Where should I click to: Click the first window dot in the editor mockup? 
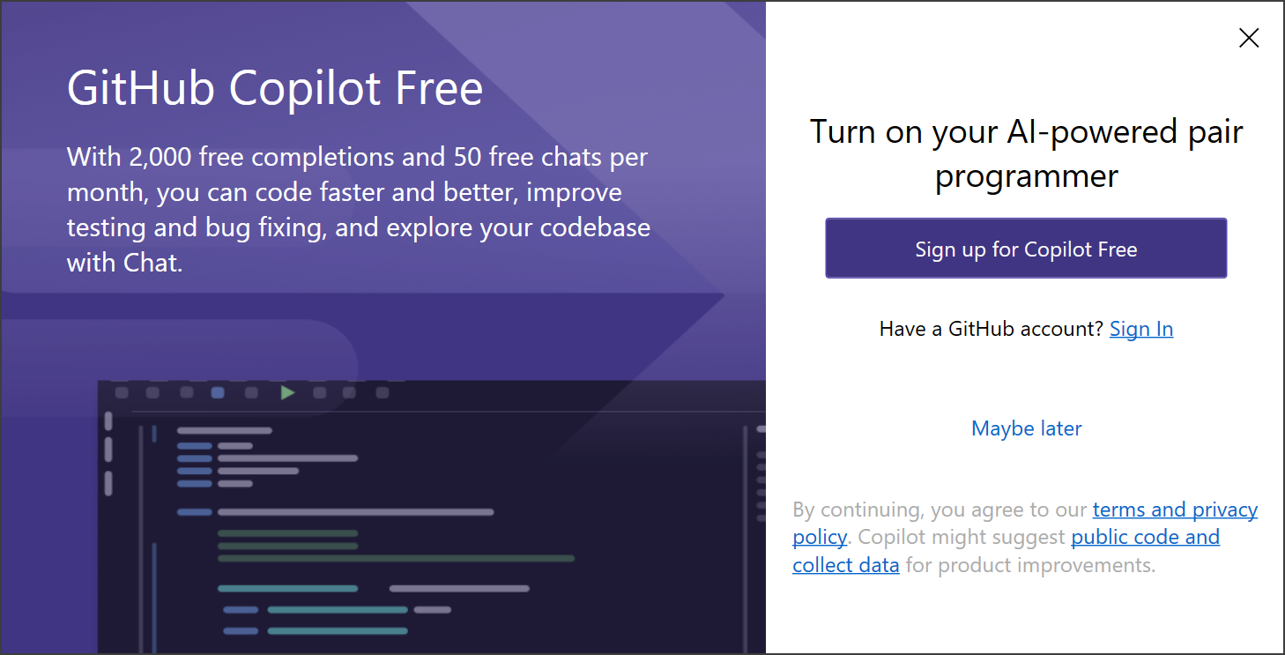123,393
